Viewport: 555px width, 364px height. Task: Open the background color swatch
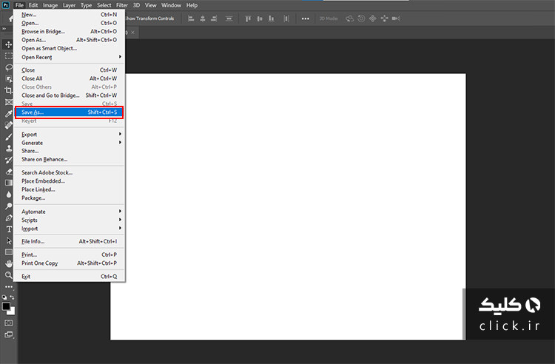(12, 312)
